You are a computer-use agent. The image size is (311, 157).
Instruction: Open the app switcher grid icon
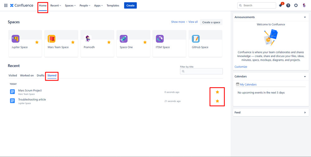tap(6, 6)
